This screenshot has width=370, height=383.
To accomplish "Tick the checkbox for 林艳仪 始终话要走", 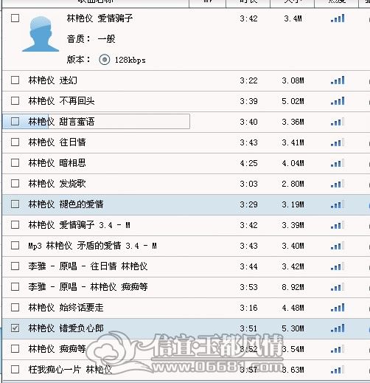I will (15, 307).
